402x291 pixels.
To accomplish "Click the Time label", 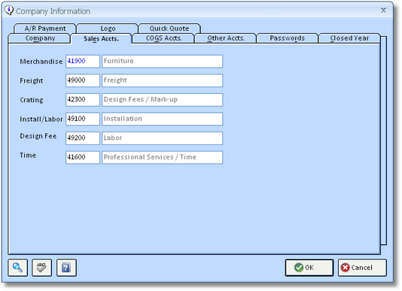I will click(28, 155).
